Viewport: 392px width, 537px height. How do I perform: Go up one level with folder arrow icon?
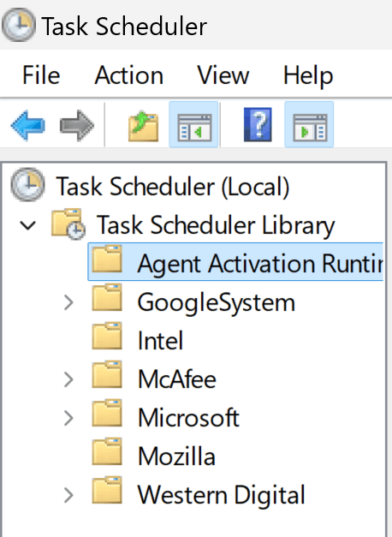pyautogui.click(x=144, y=126)
